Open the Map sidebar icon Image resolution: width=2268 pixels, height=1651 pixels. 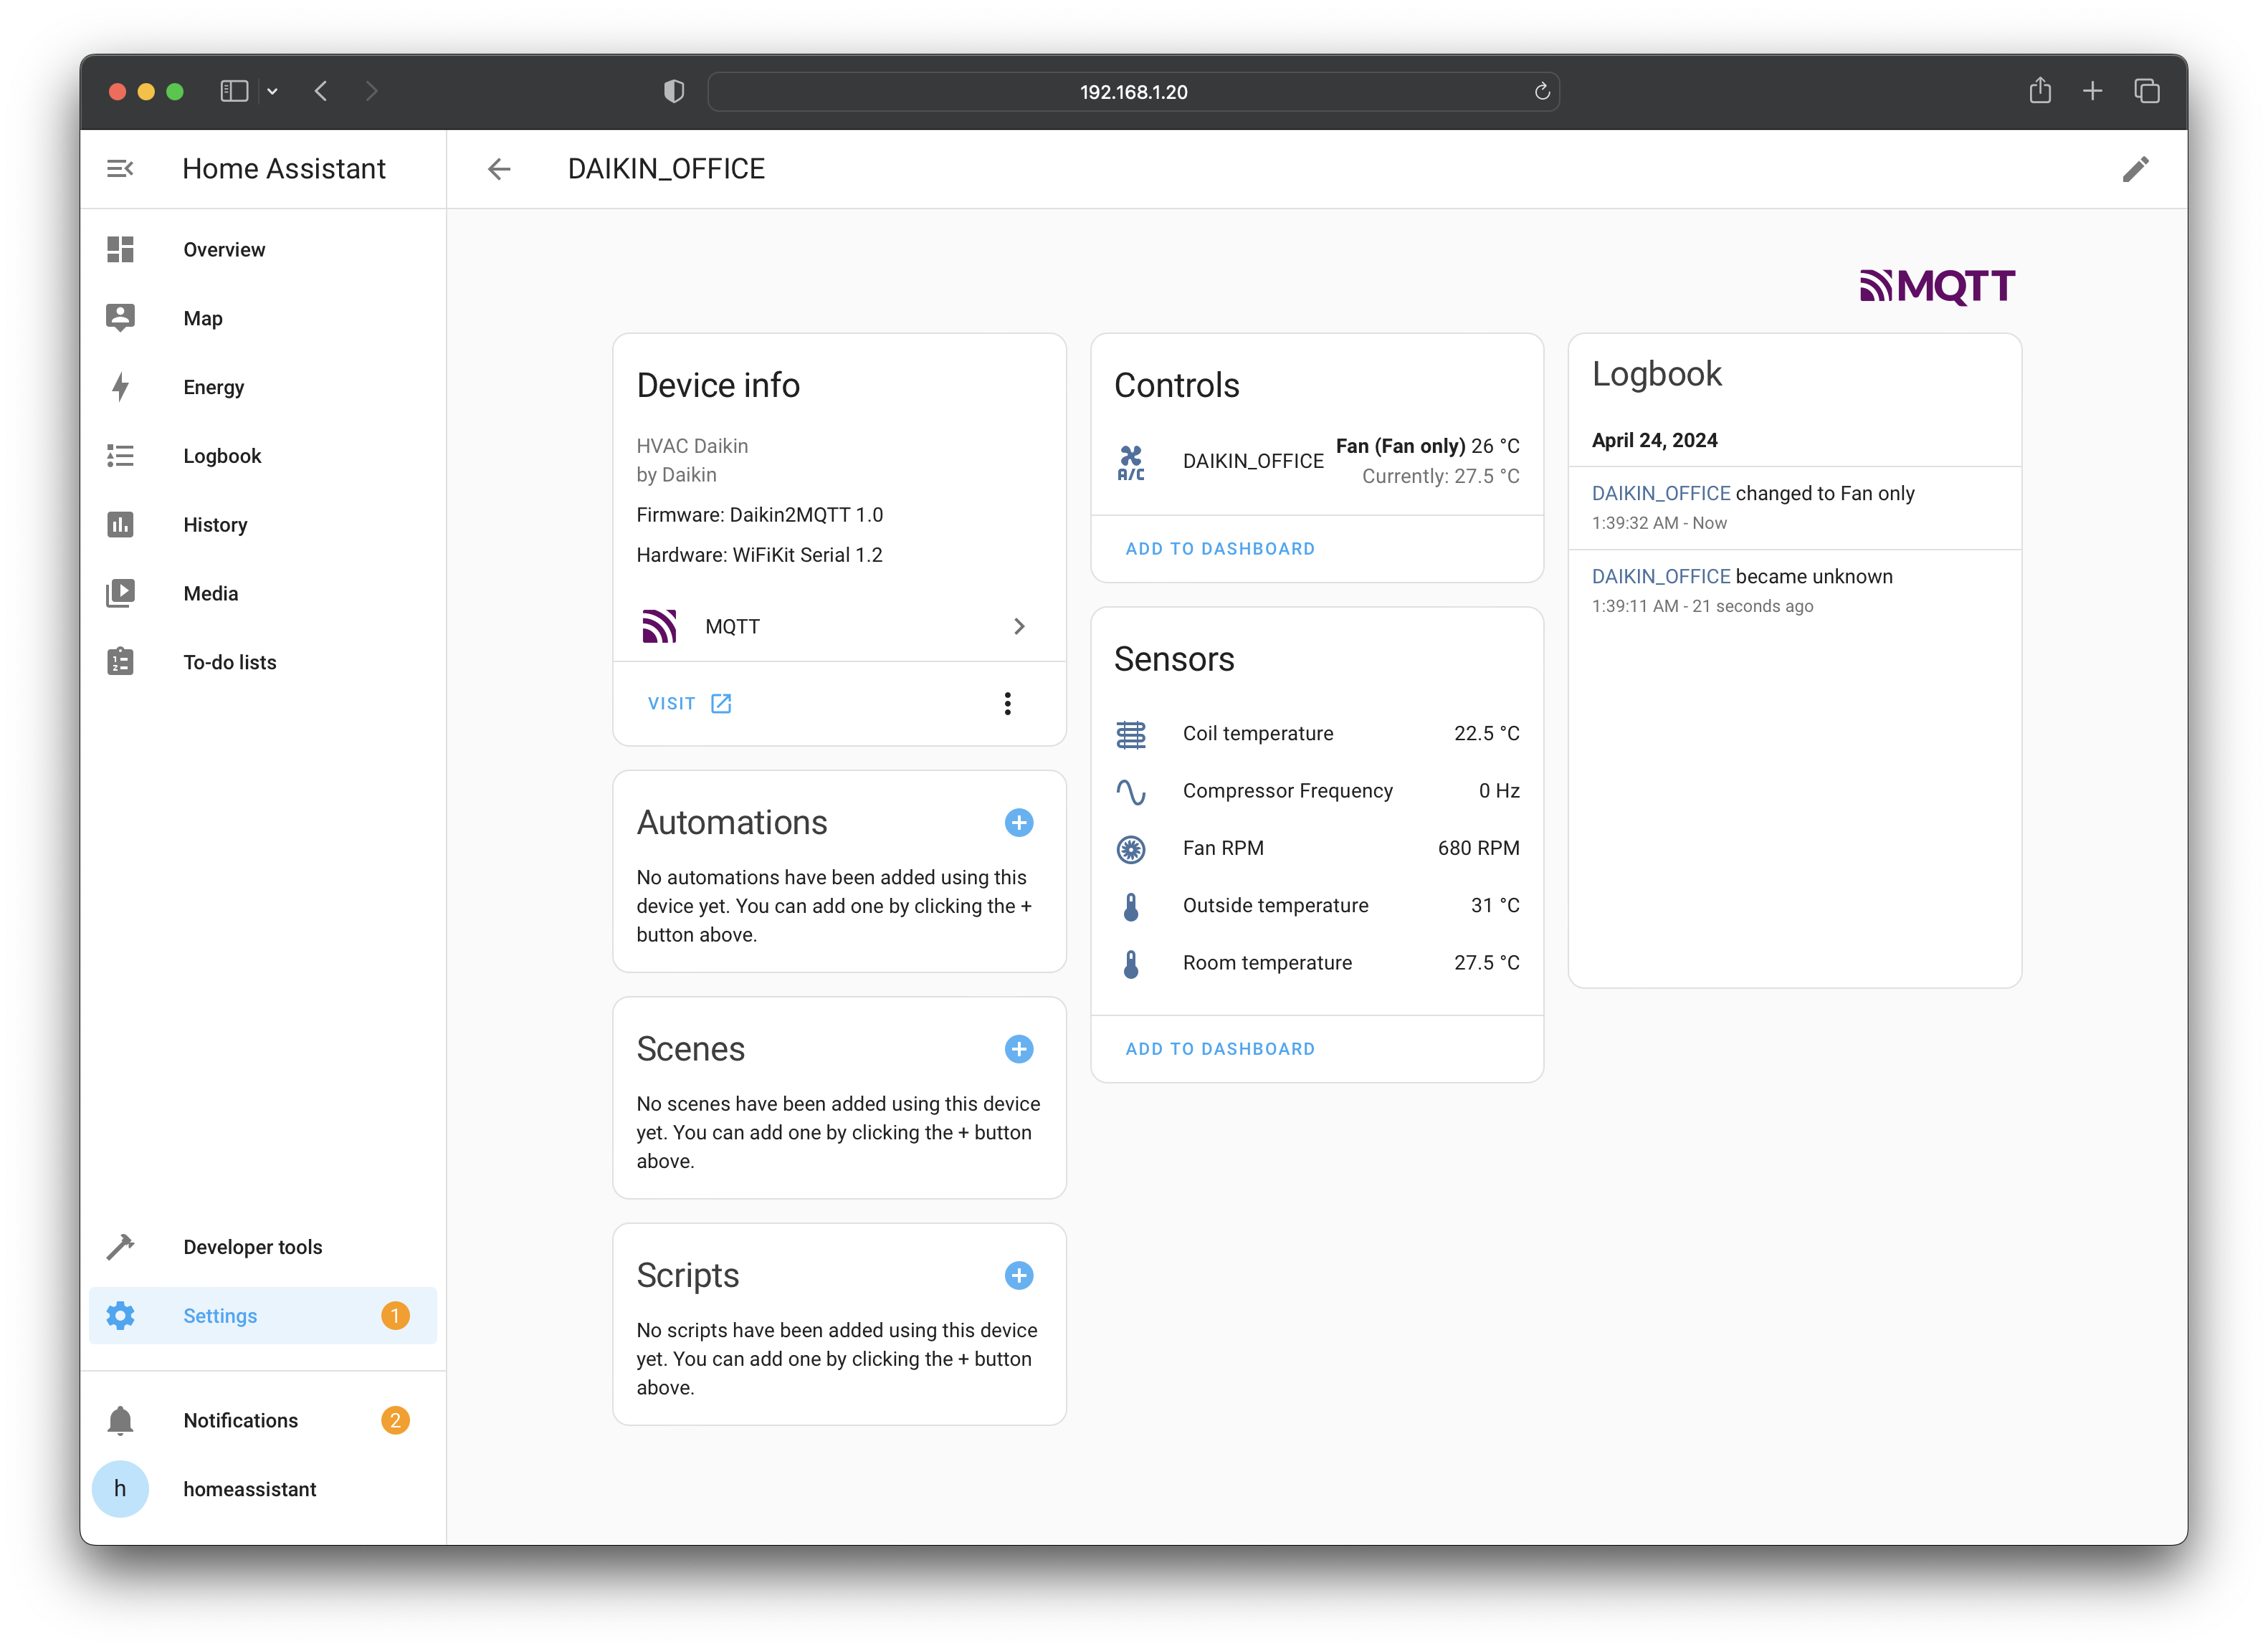click(120, 318)
